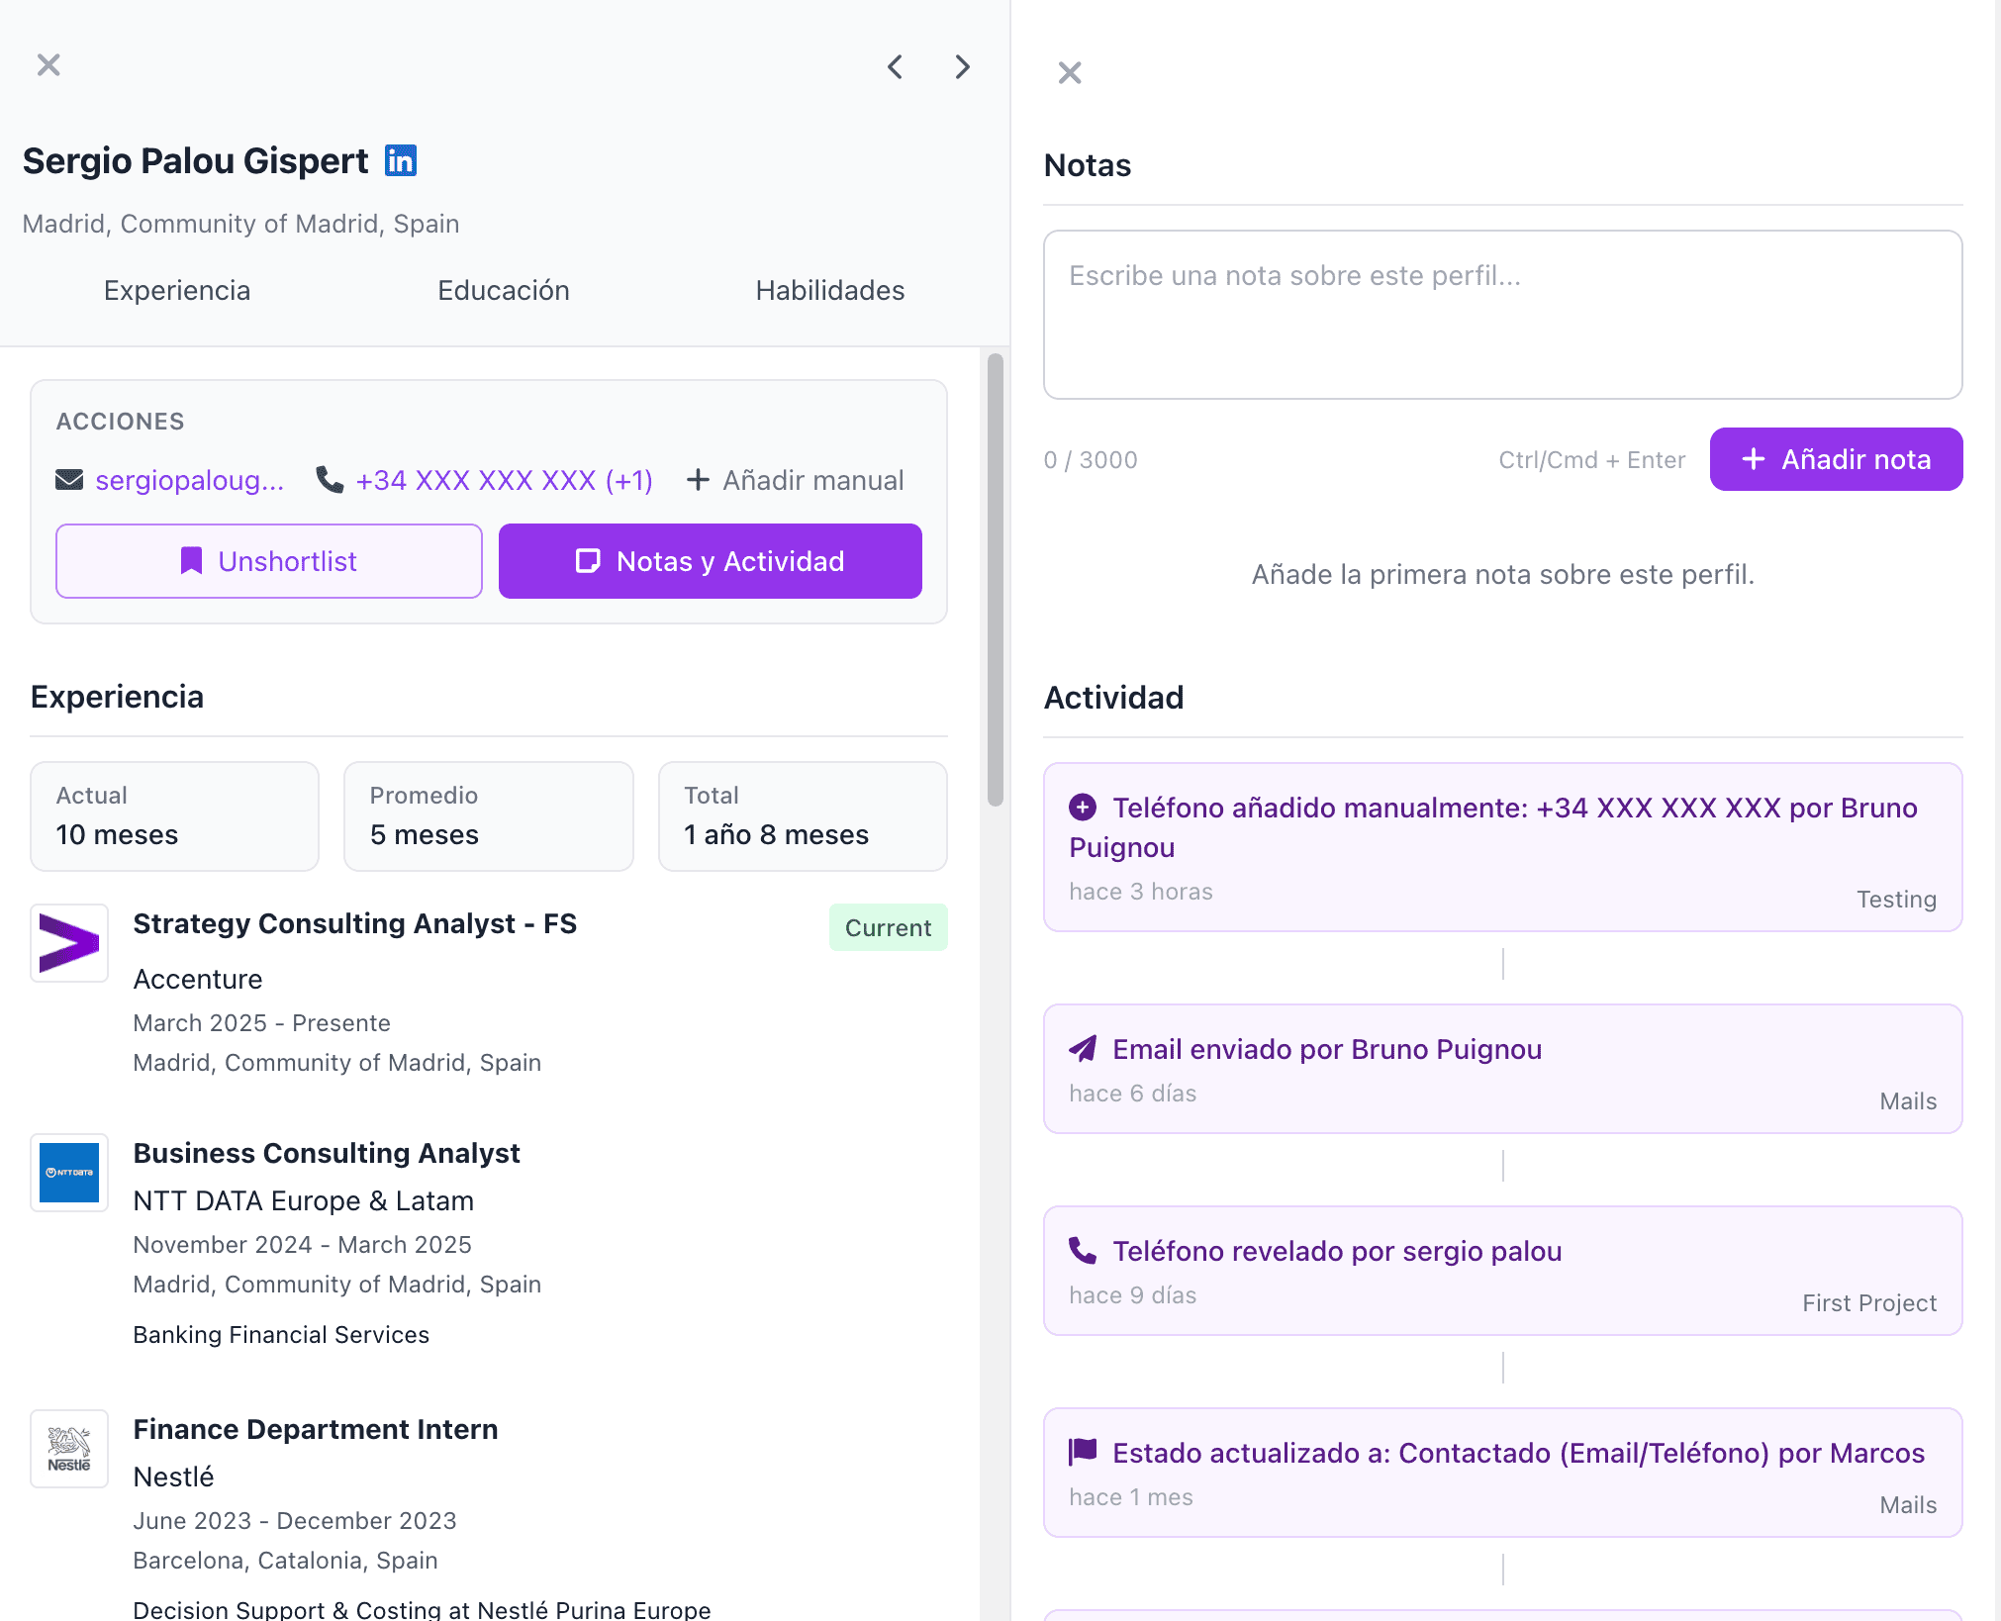Select the Nestlé logo beside Finance Department Intern

(68, 1448)
